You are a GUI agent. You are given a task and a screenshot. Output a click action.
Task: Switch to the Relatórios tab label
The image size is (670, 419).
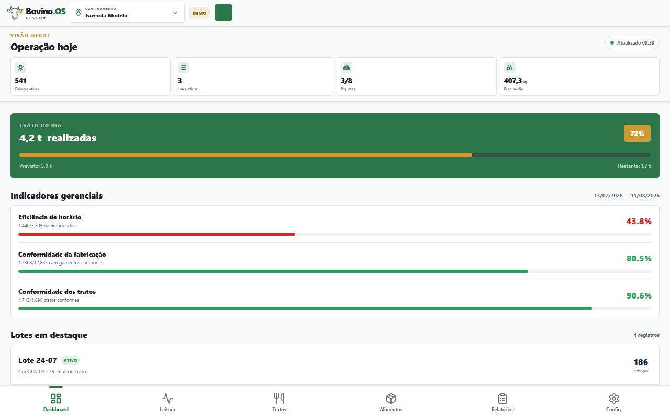pyautogui.click(x=502, y=410)
